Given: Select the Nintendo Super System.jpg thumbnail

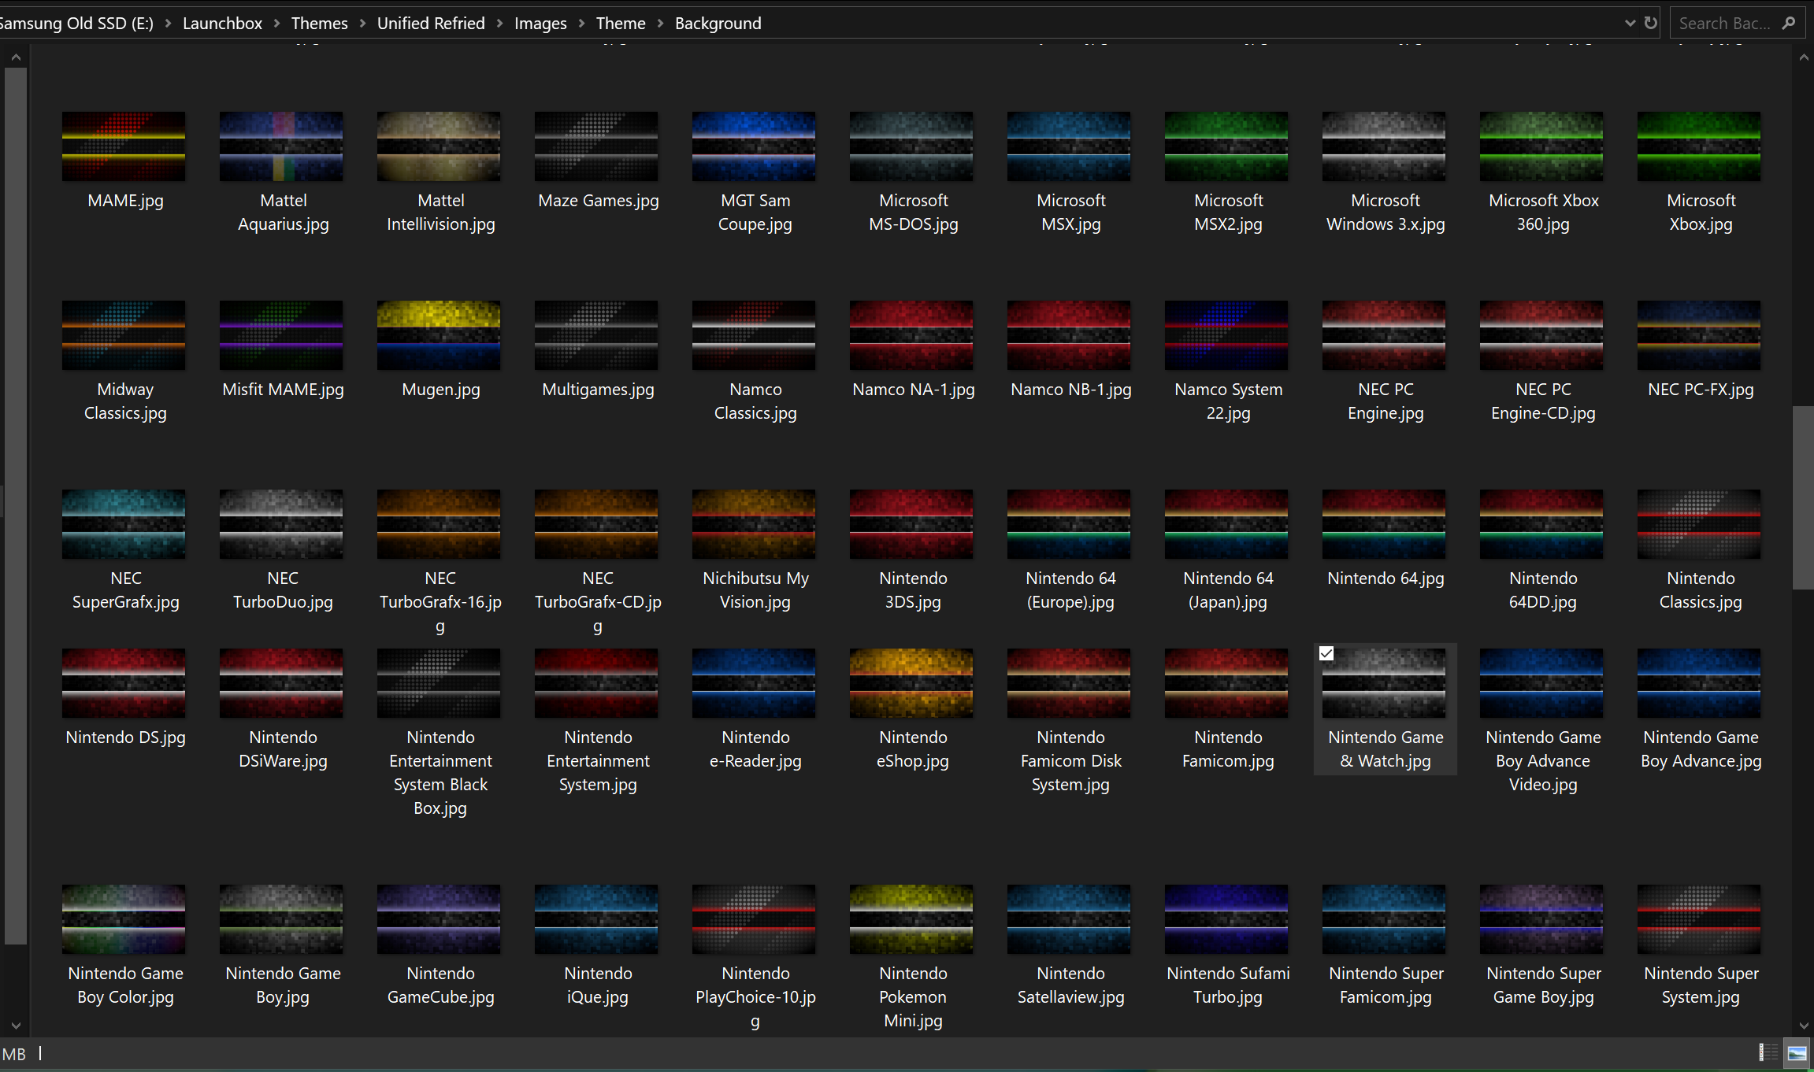Looking at the screenshot, I should tap(1699, 919).
